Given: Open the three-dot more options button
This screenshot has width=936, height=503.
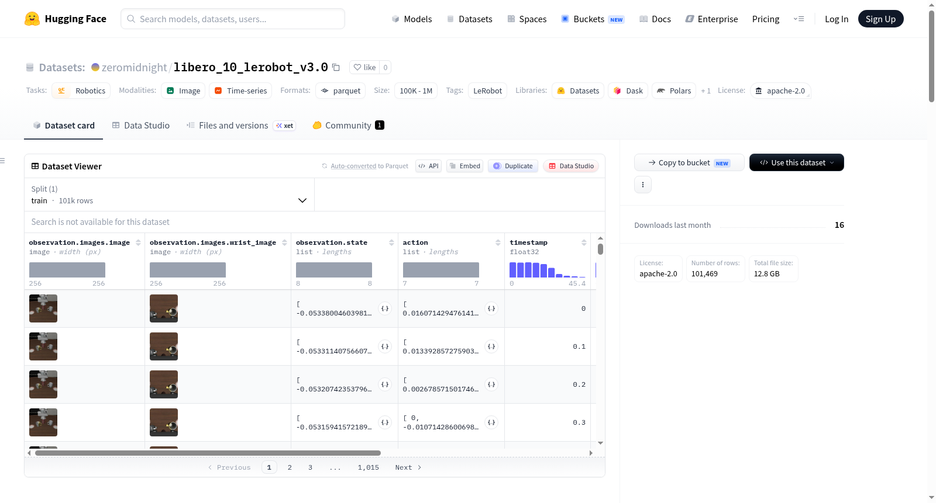Looking at the screenshot, I should pyautogui.click(x=643, y=185).
